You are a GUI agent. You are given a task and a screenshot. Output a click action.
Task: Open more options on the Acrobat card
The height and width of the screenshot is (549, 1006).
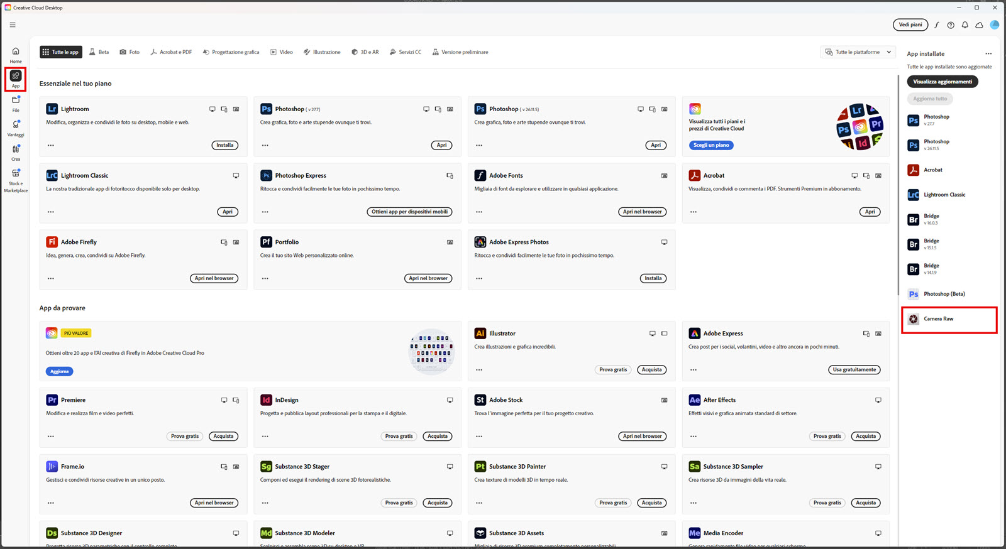pos(694,212)
